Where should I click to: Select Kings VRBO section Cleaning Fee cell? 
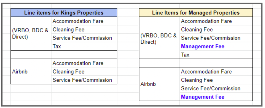(x=69, y=30)
